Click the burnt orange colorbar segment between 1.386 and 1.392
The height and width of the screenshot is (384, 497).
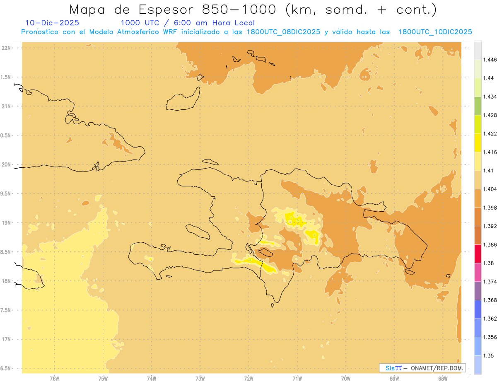(x=478, y=235)
